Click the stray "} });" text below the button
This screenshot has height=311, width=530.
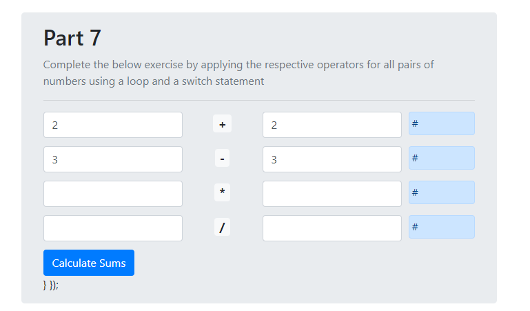click(51, 285)
